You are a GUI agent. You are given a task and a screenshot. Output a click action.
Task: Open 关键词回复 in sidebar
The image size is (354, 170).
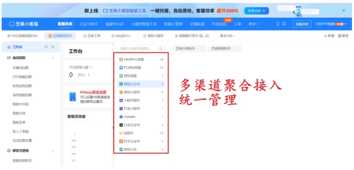[21, 67]
